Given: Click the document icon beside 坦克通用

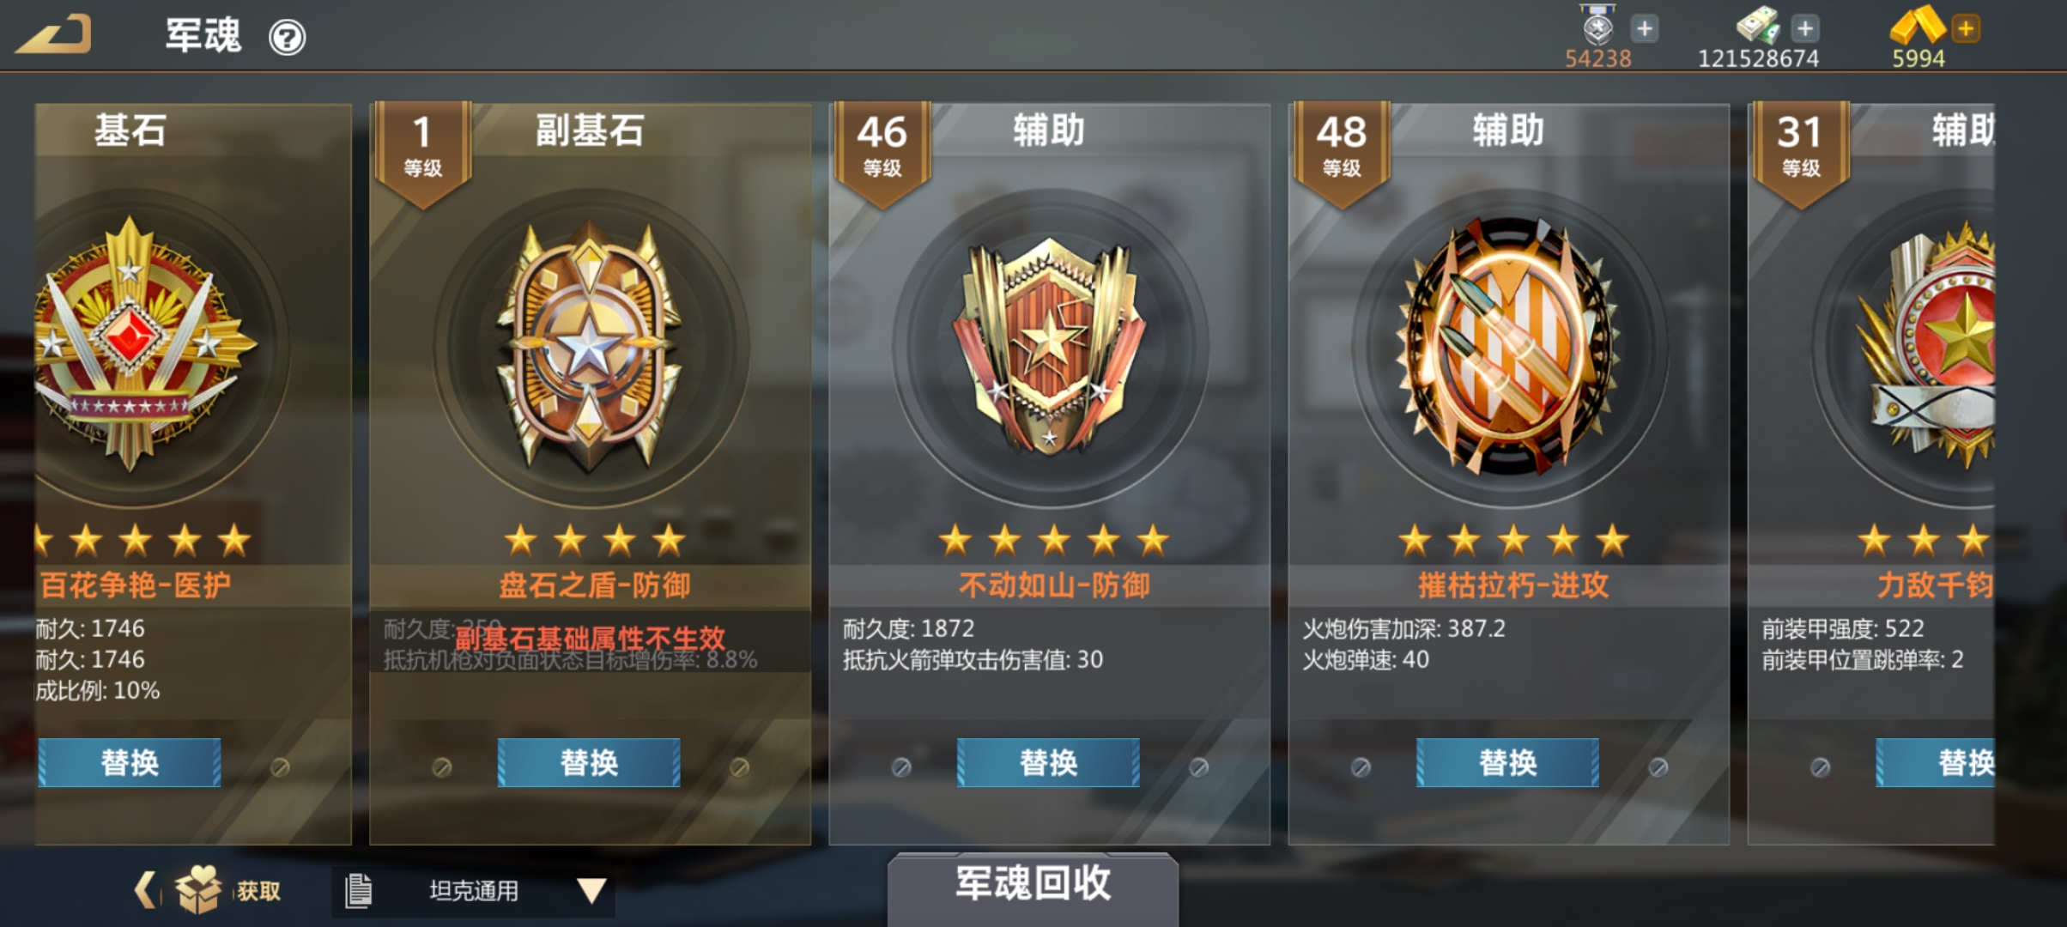Looking at the screenshot, I should (358, 891).
